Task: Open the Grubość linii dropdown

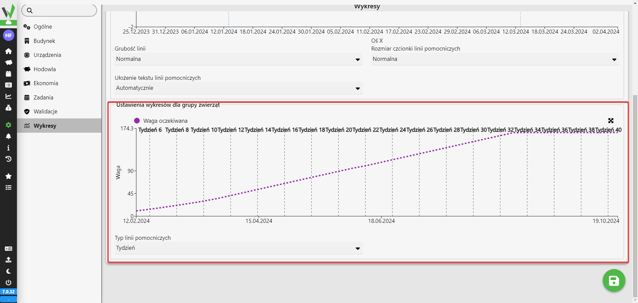Action: tap(238, 59)
